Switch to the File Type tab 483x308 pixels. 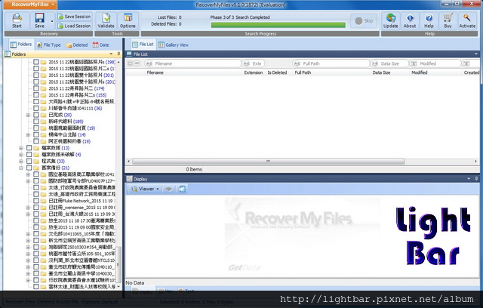click(x=48, y=45)
